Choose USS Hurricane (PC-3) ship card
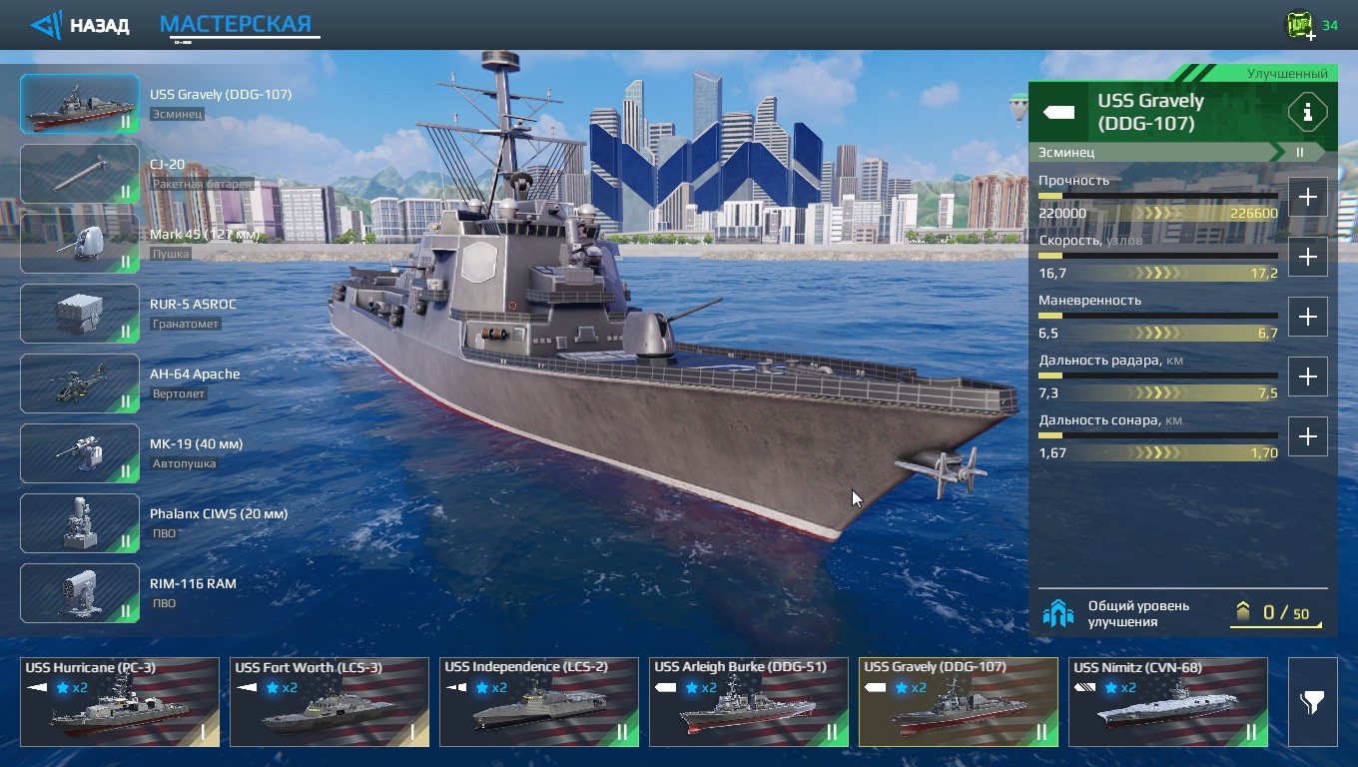The width and height of the screenshot is (1358, 767). 120,702
